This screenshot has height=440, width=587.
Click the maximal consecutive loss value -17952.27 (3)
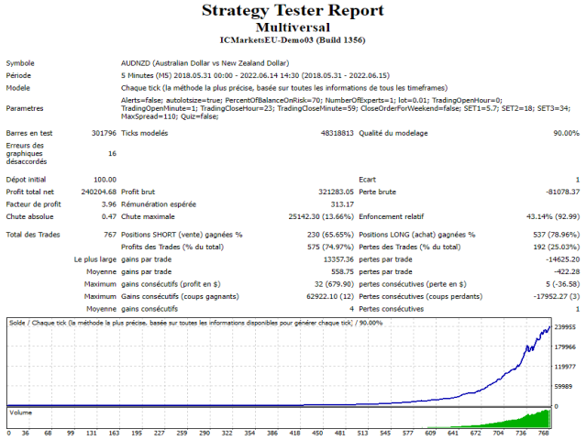pyautogui.click(x=557, y=296)
